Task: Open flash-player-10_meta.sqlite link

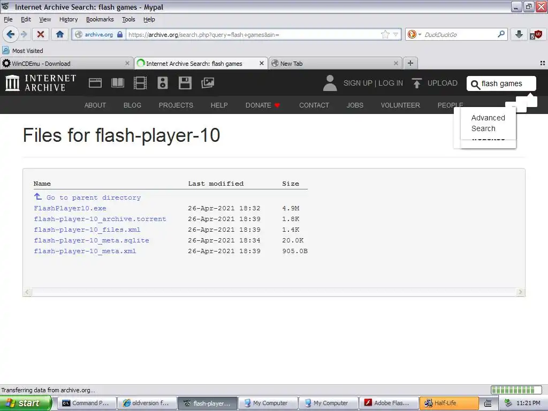Action: point(91,240)
